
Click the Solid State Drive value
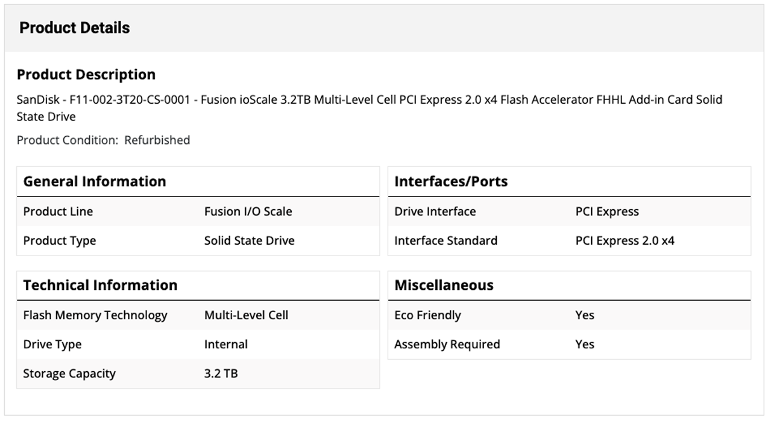pos(249,240)
